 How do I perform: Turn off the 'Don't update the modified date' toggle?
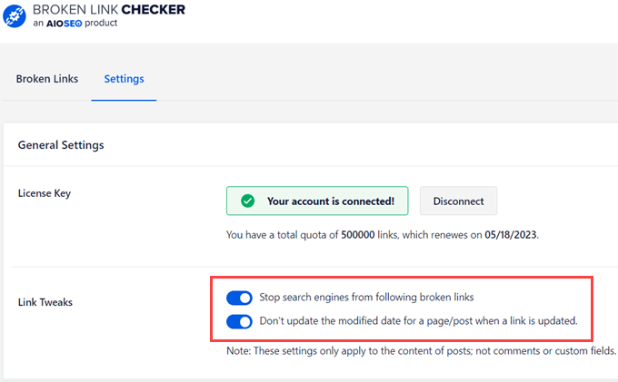point(239,321)
